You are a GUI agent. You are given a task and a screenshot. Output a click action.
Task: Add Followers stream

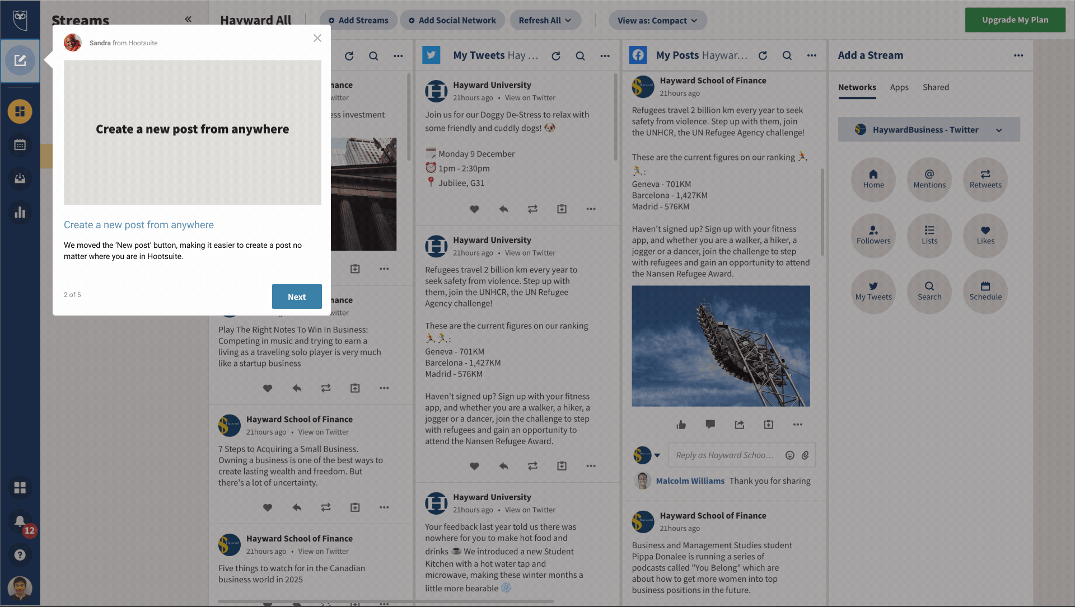[x=873, y=236]
